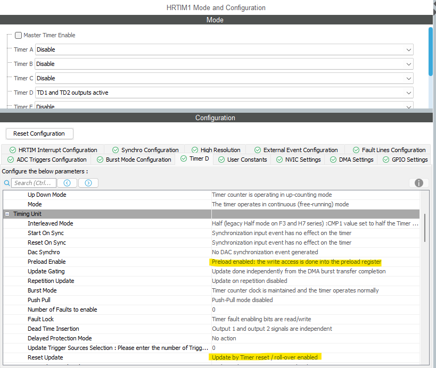The height and width of the screenshot is (368, 436).
Task: Click the Preload Enable value cell
Action: point(315,262)
